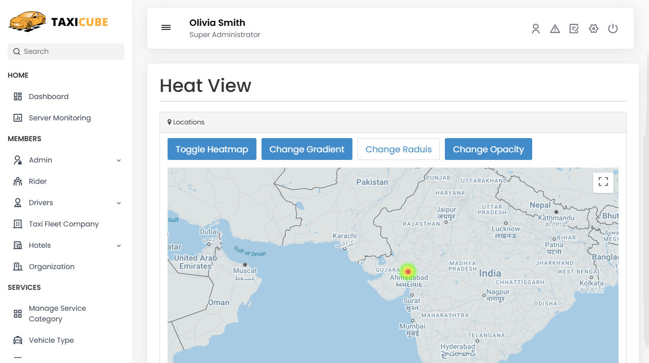Enter fullscreen map view
The image size is (649, 363).
(603, 182)
